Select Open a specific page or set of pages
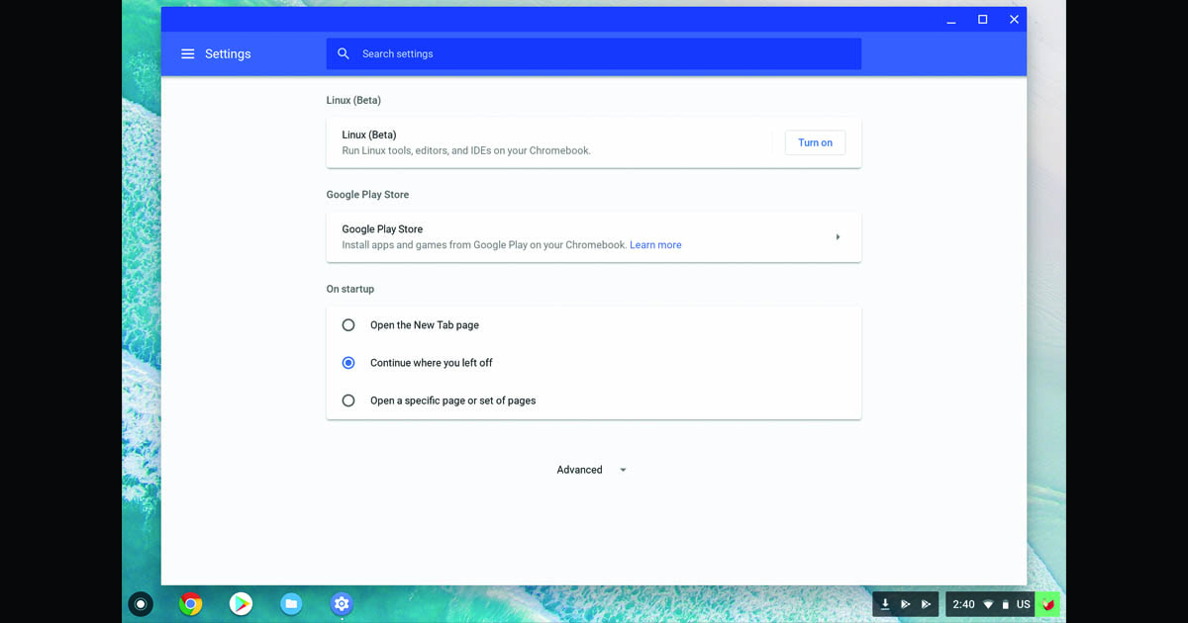1188x623 pixels. click(348, 400)
